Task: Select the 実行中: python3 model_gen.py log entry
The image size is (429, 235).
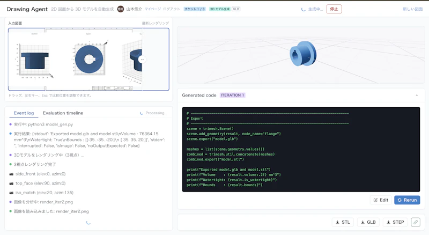Action: (43, 124)
